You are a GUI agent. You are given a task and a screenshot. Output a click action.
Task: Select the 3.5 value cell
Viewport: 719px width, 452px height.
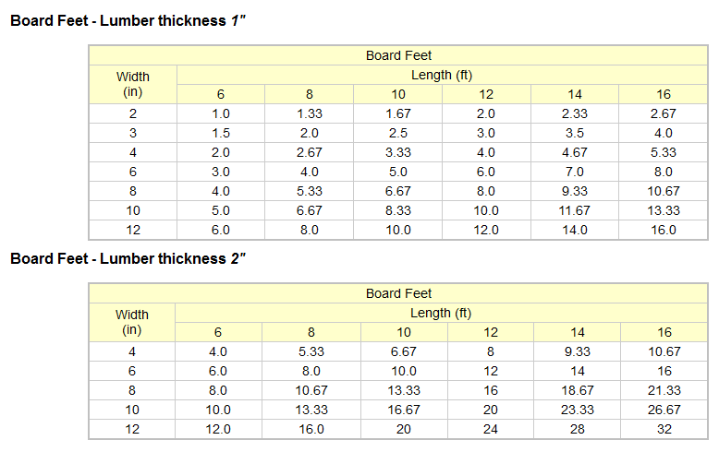pyautogui.click(x=575, y=133)
